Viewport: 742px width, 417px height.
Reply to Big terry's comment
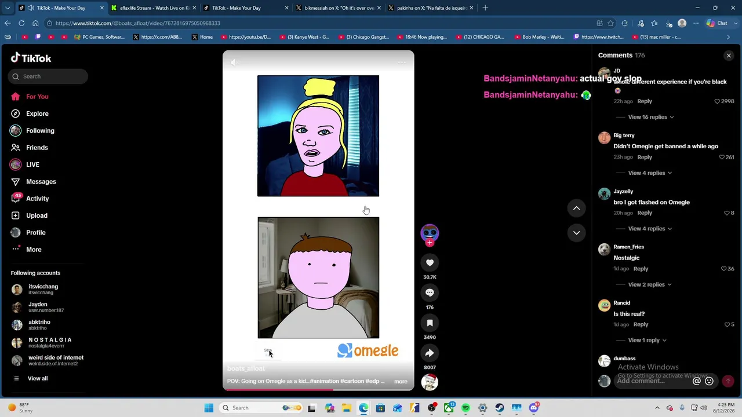[x=645, y=157]
